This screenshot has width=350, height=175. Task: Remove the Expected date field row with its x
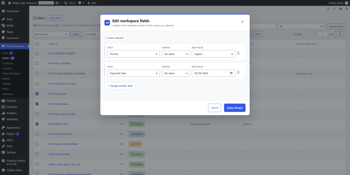tap(238, 72)
